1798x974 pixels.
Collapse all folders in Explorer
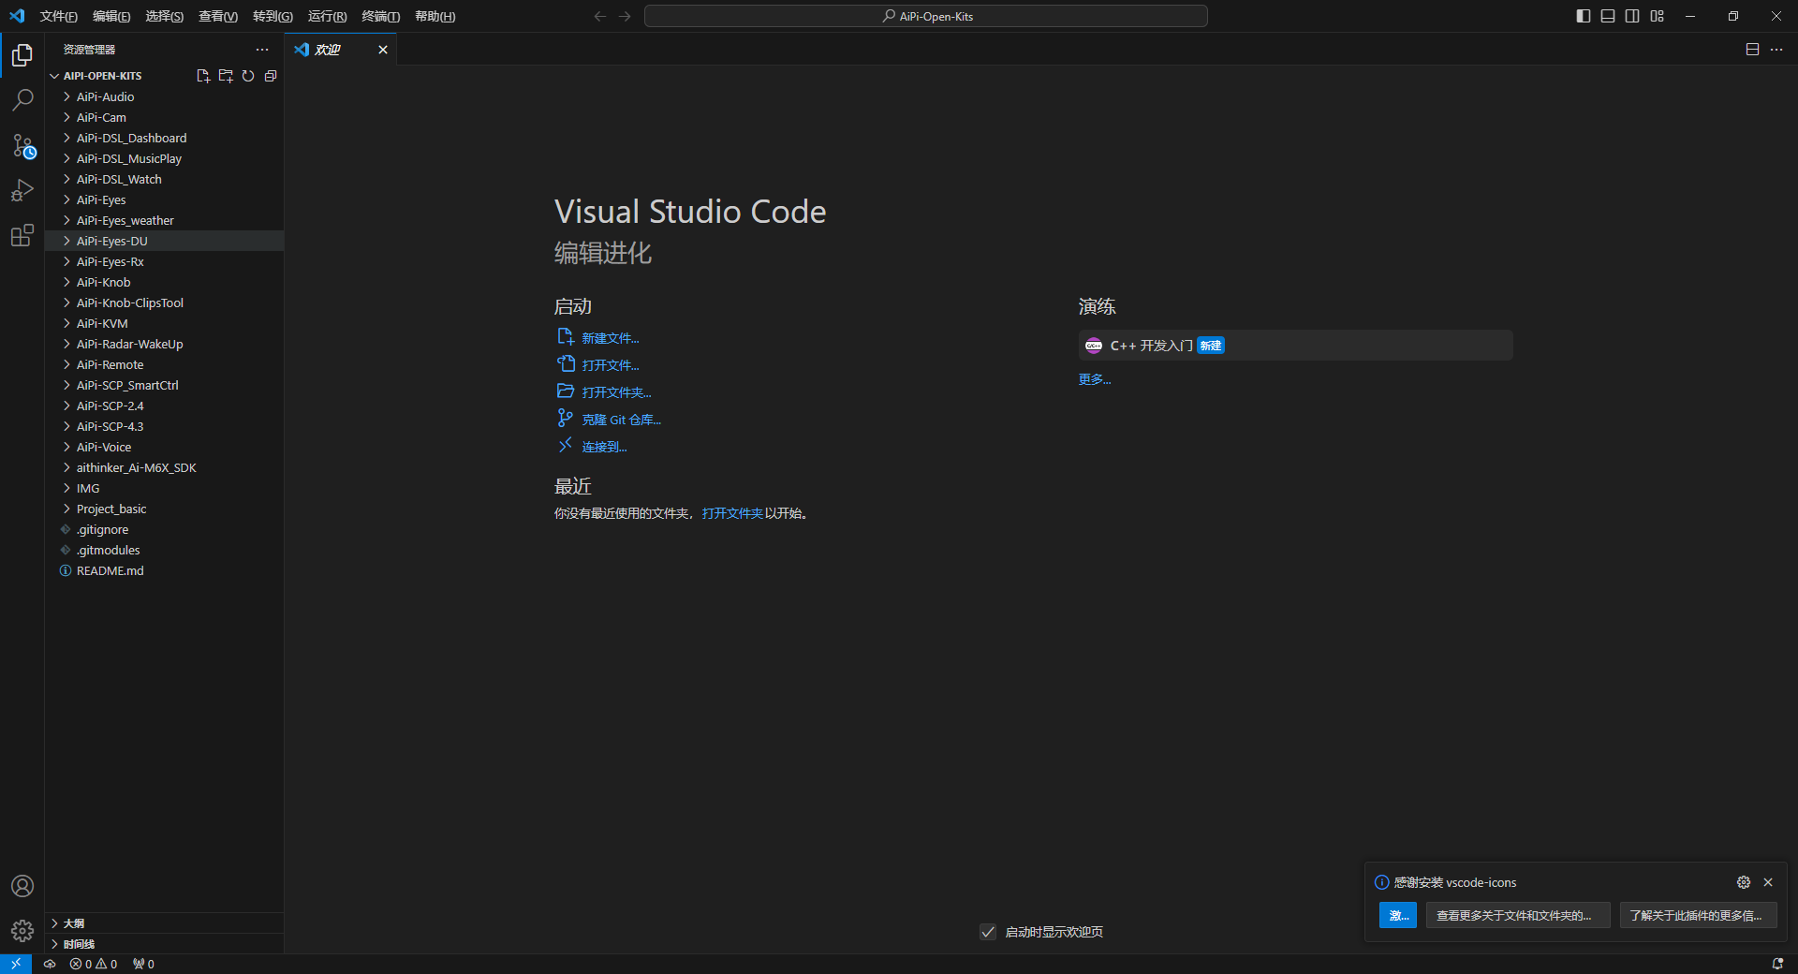point(271,76)
